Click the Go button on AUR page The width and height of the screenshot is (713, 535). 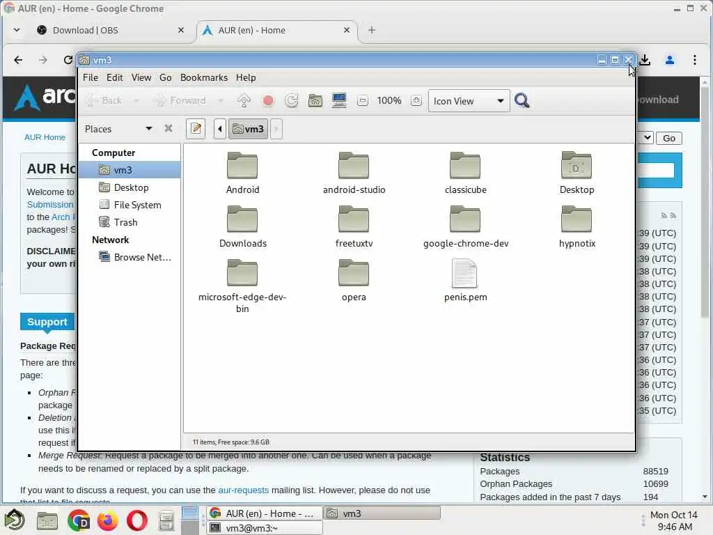tap(669, 139)
